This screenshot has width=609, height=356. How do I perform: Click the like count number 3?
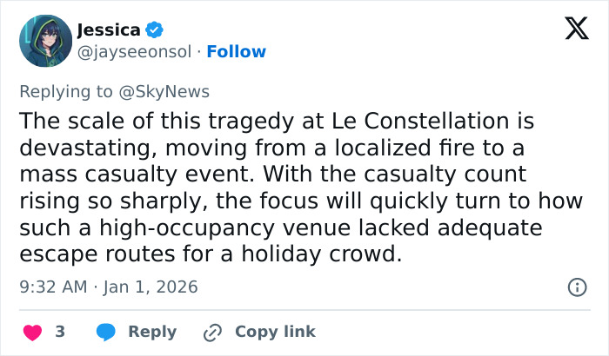pos(60,332)
